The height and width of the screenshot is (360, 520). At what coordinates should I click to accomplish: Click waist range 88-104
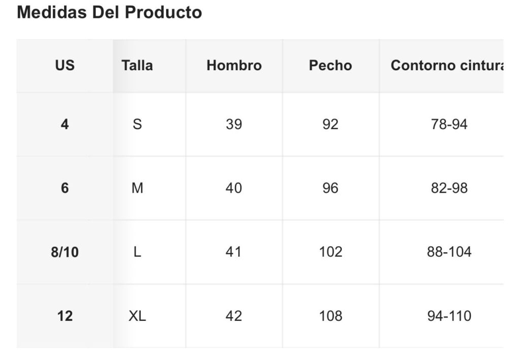click(449, 252)
